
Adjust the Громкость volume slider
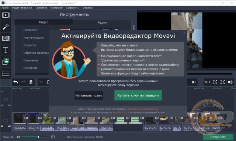pyautogui.click(x=78, y=29)
